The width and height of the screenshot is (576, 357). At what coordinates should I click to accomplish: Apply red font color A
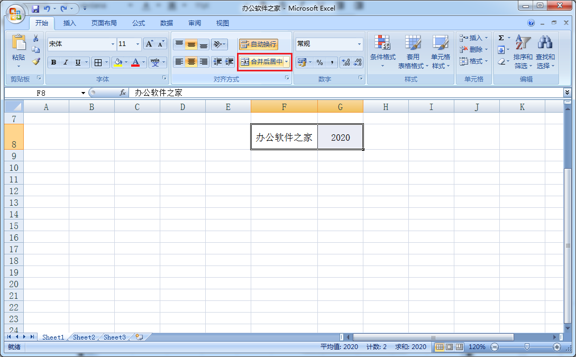point(135,62)
